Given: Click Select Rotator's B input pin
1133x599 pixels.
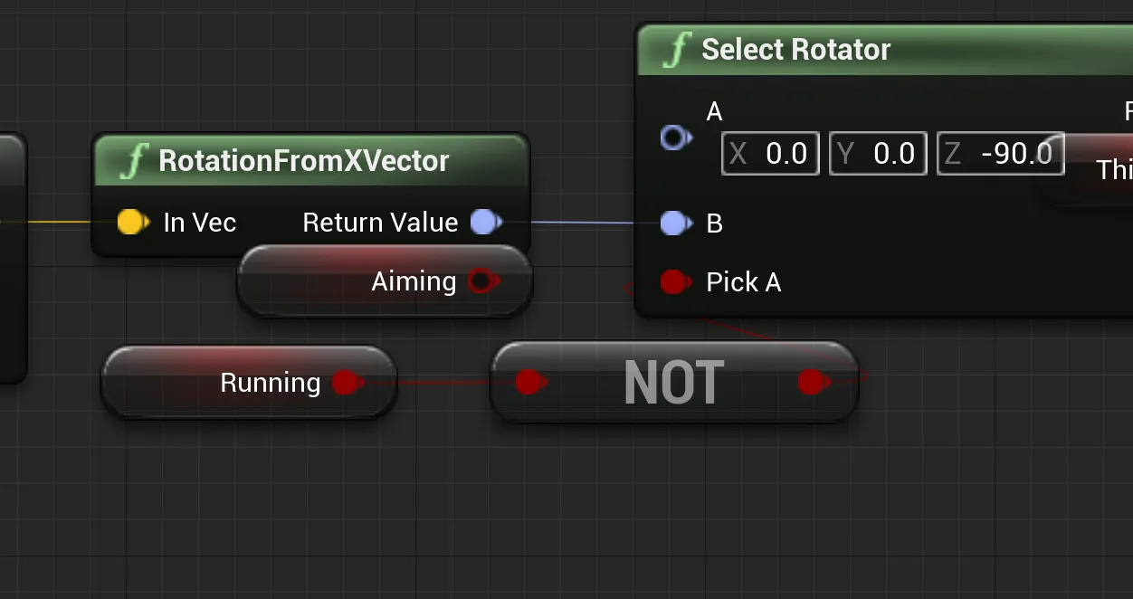Looking at the screenshot, I should click(x=674, y=223).
